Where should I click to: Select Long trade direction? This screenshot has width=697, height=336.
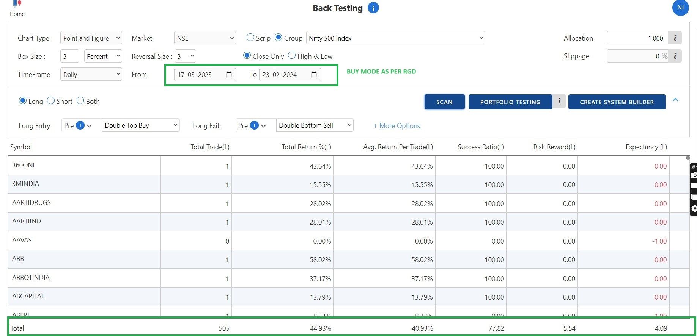tap(23, 101)
